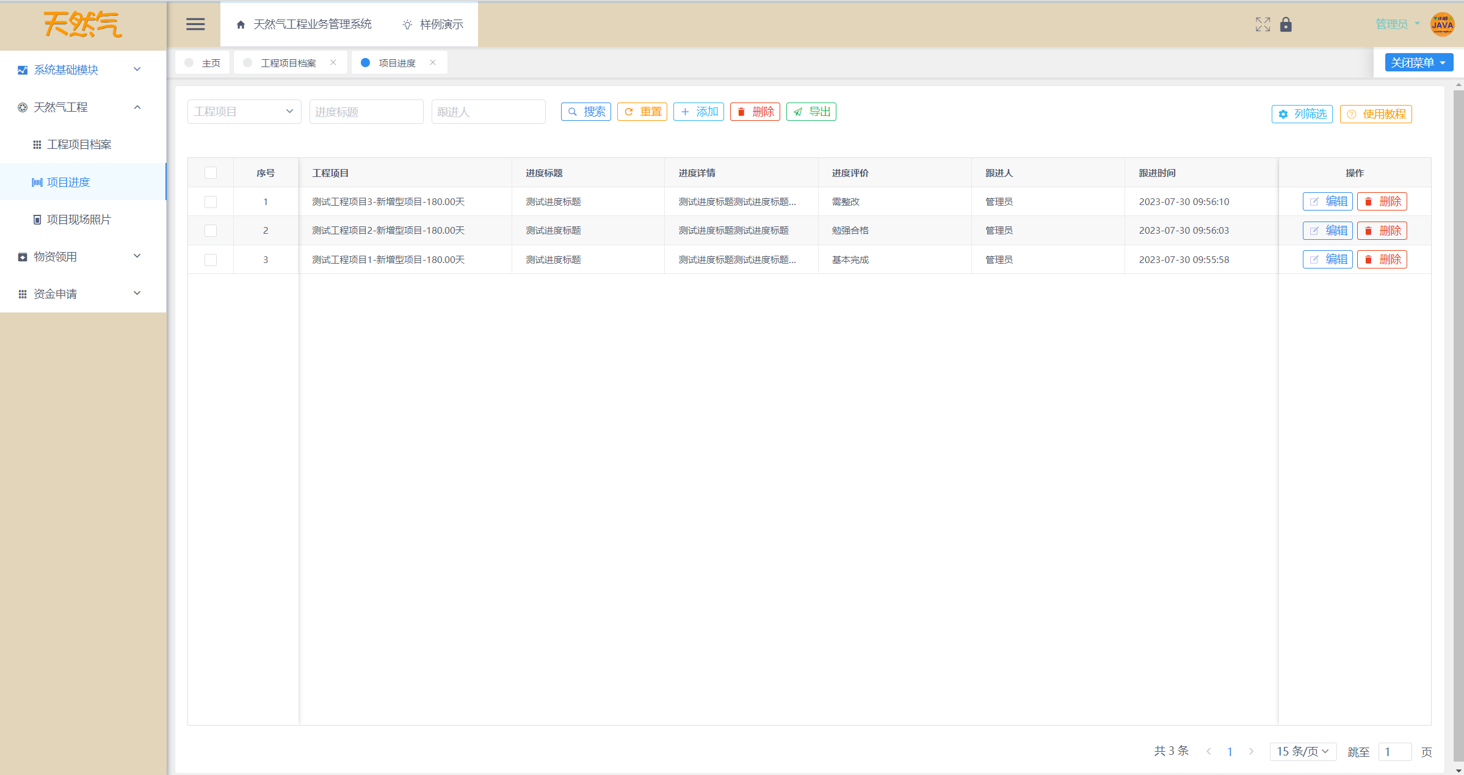
Task: Open the 工程项目 filter dropdown
Action: (x=244, y=112)
